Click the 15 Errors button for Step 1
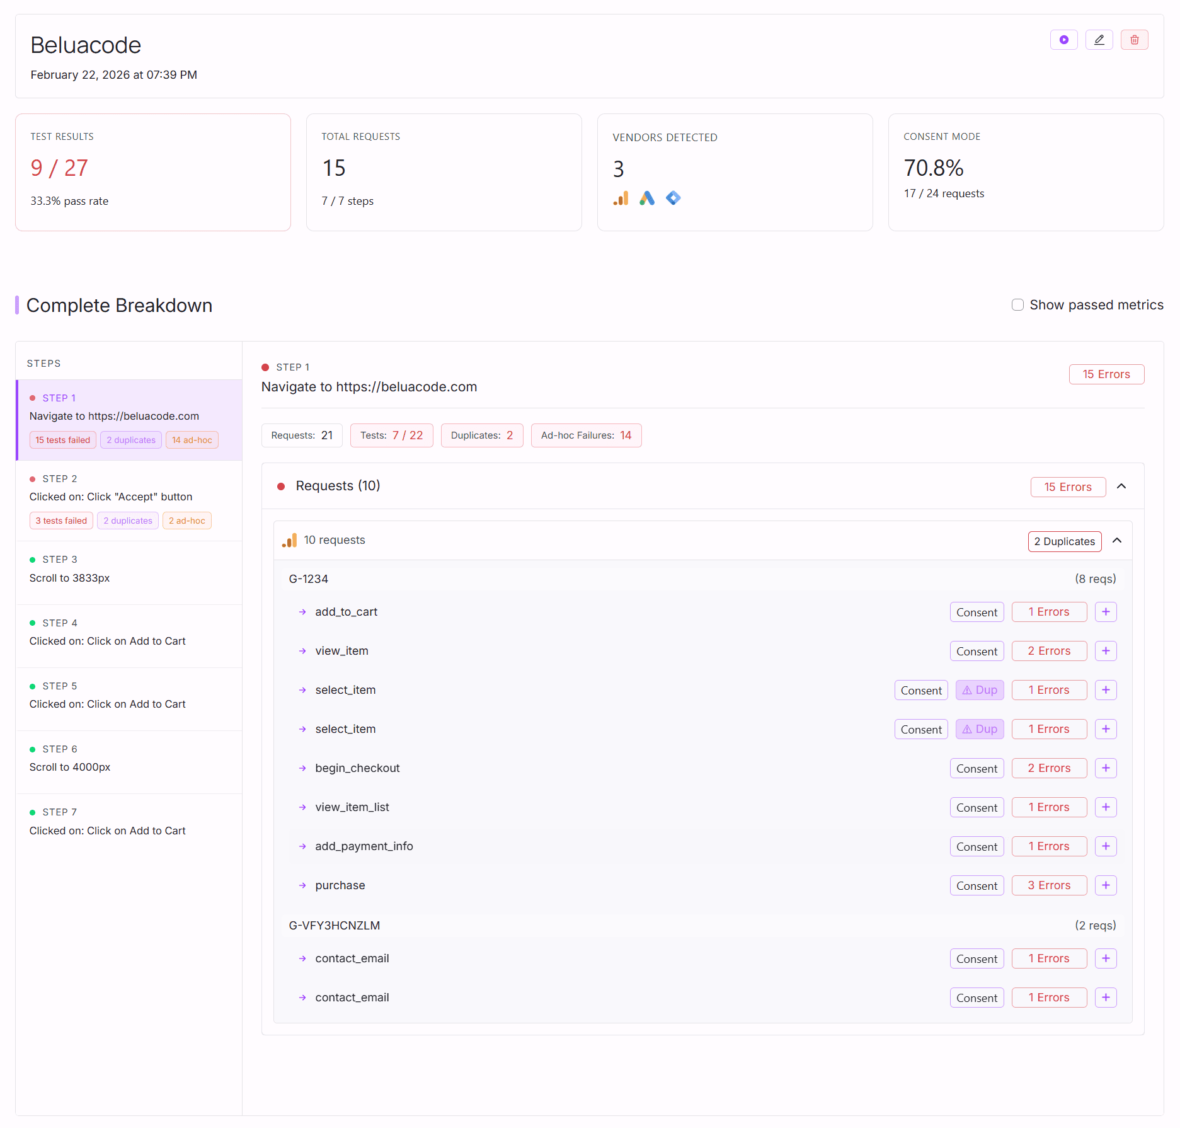This screenshot has width=1180, height=1128. 1106,374
